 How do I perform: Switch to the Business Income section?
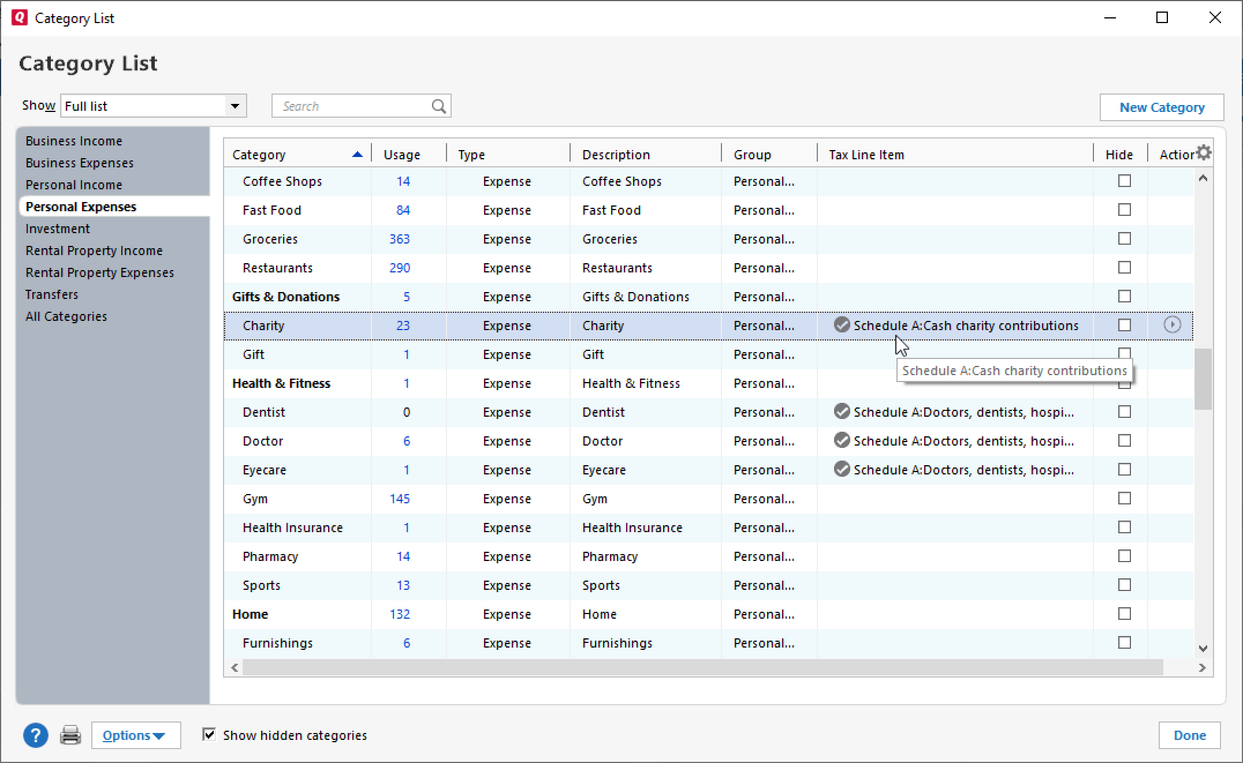(x=73, y=140)
